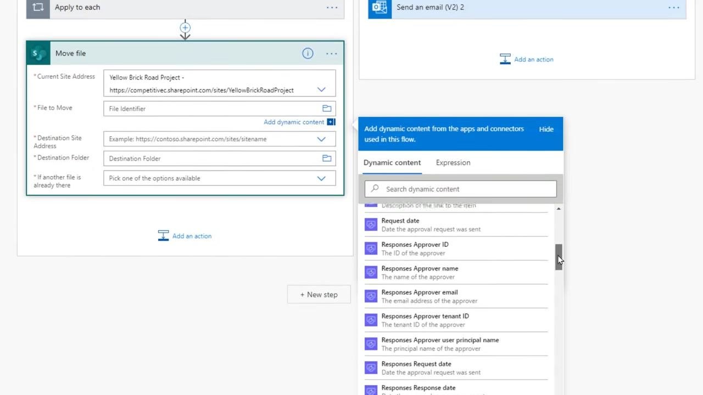Click the 'Move file' card title
703x395 pixels.
(70, 53)
